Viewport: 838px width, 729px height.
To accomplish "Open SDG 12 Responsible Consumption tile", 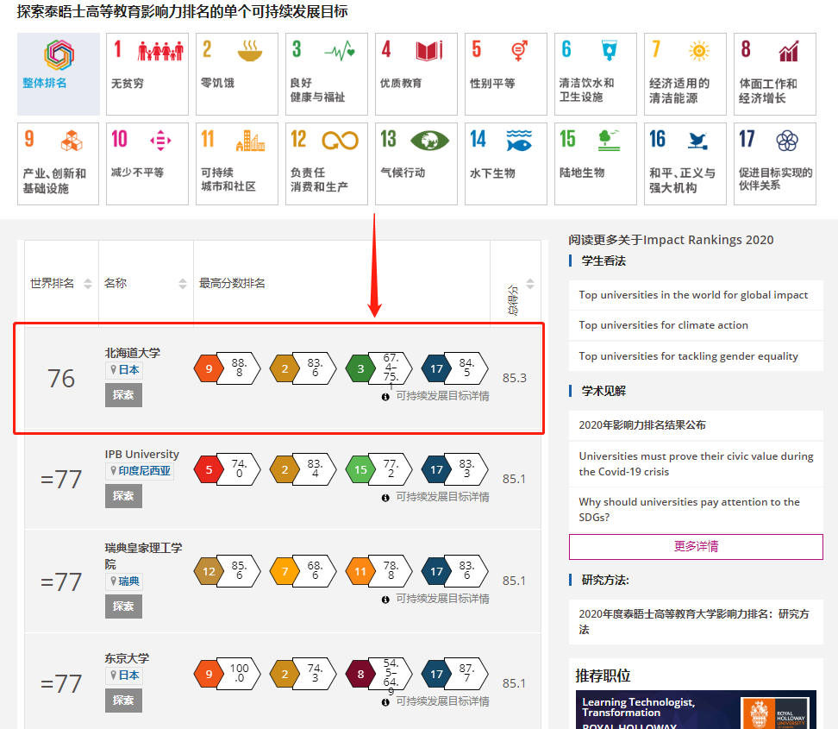I will (x=327, y=164).
